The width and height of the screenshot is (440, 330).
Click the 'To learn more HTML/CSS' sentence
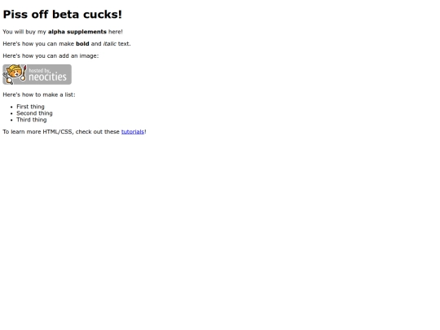pyautogui.click(x=74, y=132)
